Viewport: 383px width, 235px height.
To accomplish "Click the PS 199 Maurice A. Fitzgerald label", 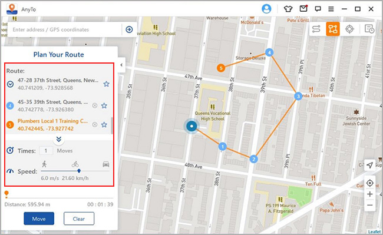I will [280, 208].
